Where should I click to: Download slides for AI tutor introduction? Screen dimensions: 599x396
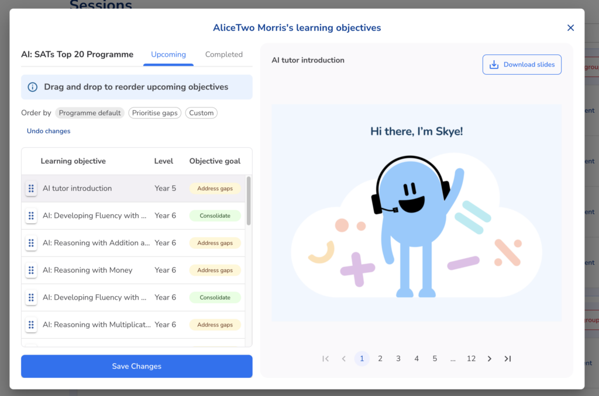tap(522, 64)
